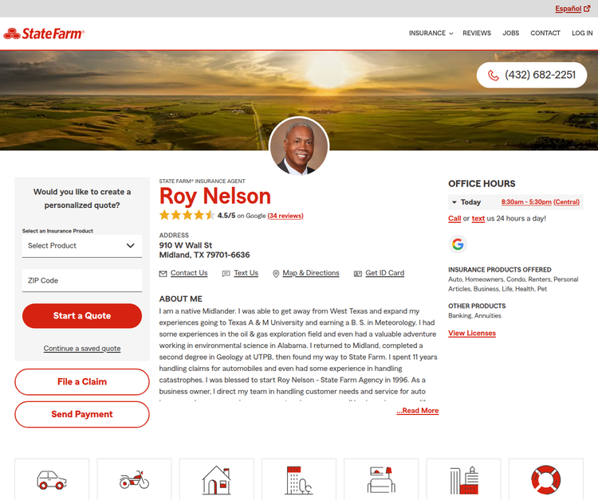Call (432) 682-2251 button
This screenshot has height=500, width=598.
pyautogui.click(x=532, y=75)
